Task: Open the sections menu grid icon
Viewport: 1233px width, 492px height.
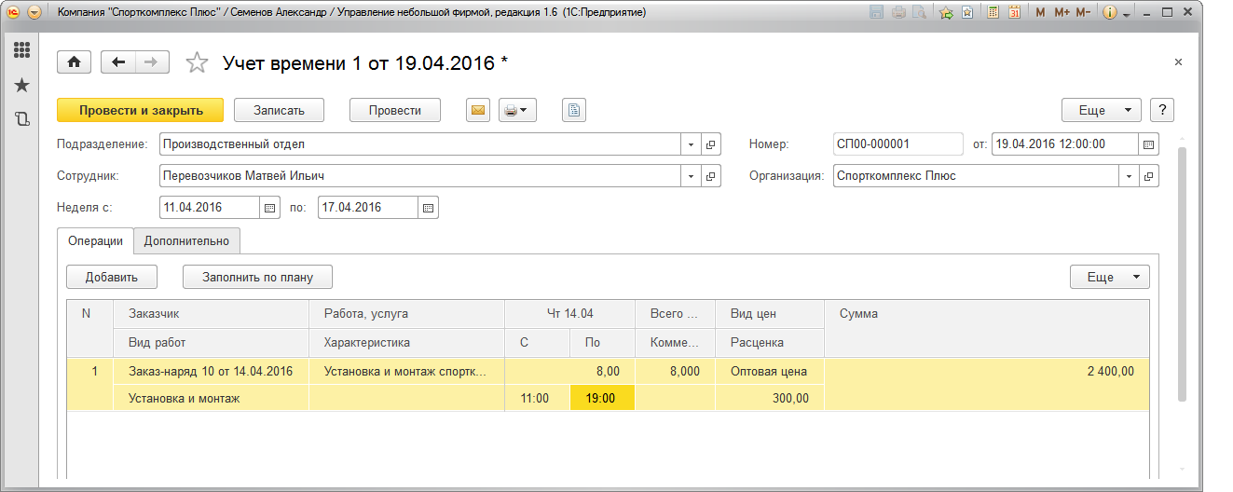Action: pos(21,50)
